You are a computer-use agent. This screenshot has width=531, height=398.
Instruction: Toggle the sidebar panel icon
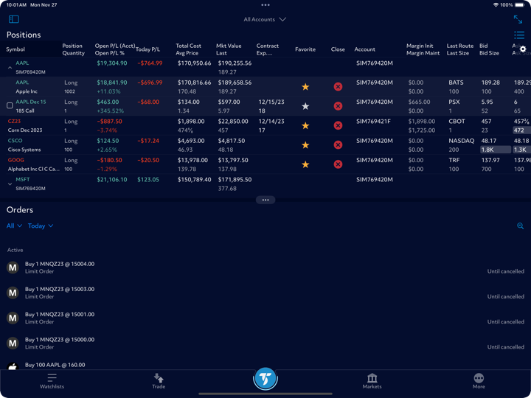(x=13, y=19)
